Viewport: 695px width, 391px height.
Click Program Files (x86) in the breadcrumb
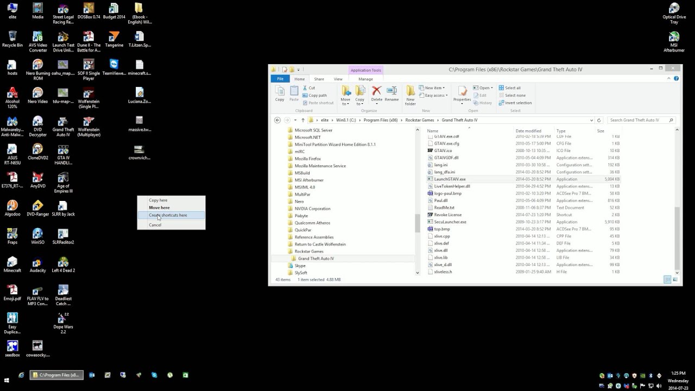coord(380,120)
